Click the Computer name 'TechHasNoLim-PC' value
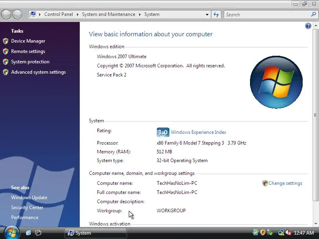The image size is (319, 239). [177, 183]
